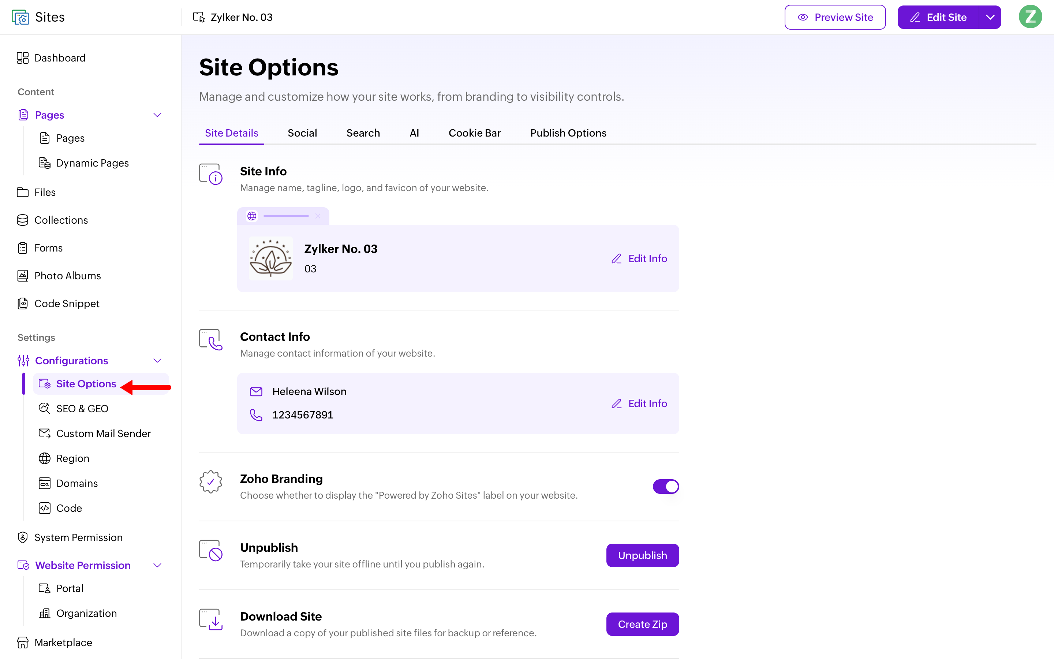The image size is (1054, 659).
Task: Open the Code Snippet icon
Action: pos(23,304)
